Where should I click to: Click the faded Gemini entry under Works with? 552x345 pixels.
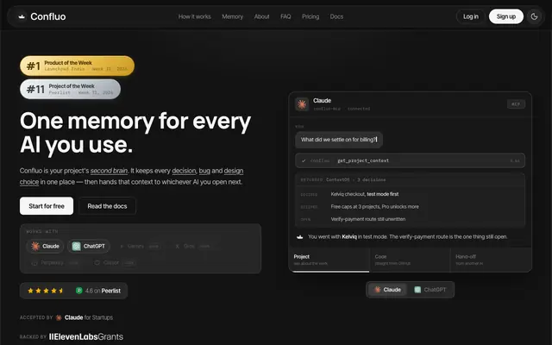click(139, 246)
